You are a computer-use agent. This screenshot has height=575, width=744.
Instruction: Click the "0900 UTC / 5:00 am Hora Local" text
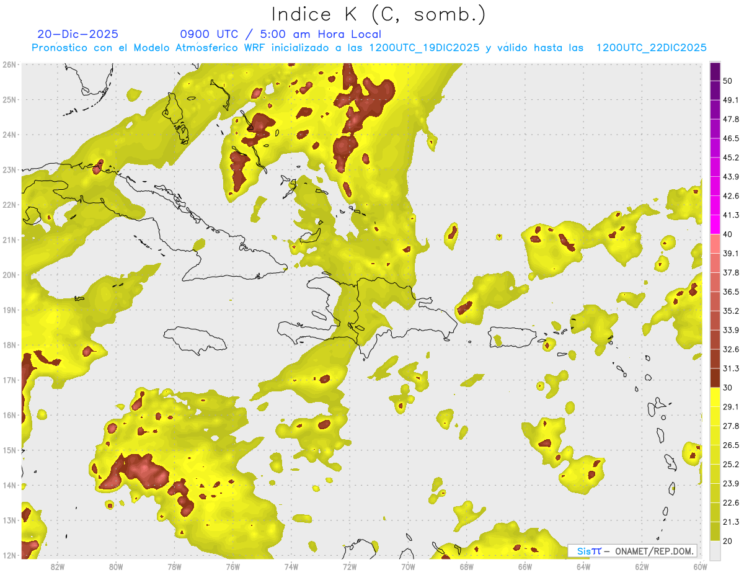tap(280, 34)
